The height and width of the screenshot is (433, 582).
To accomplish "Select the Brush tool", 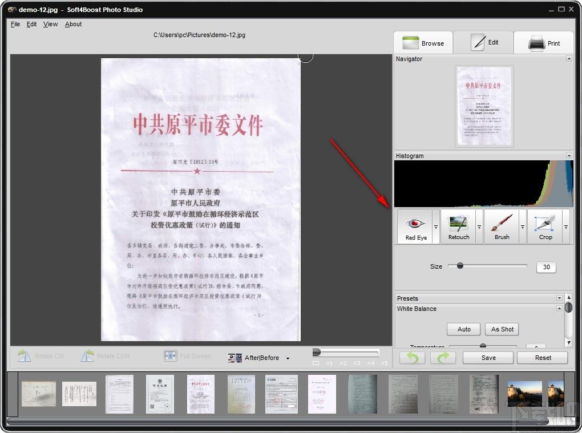I will (x=502, y=226).
